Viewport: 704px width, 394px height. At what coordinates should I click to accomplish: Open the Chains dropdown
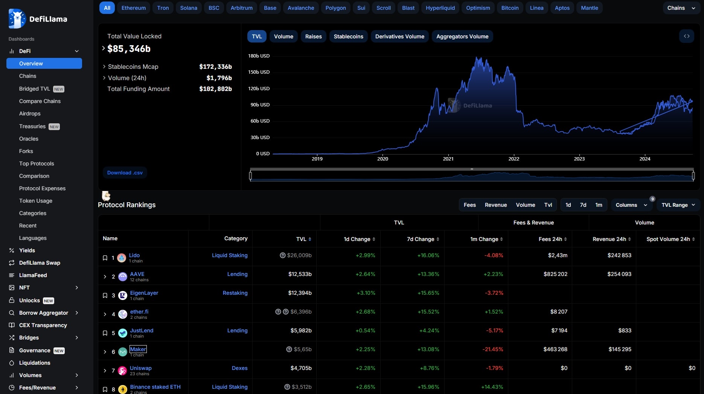[681, 8]
